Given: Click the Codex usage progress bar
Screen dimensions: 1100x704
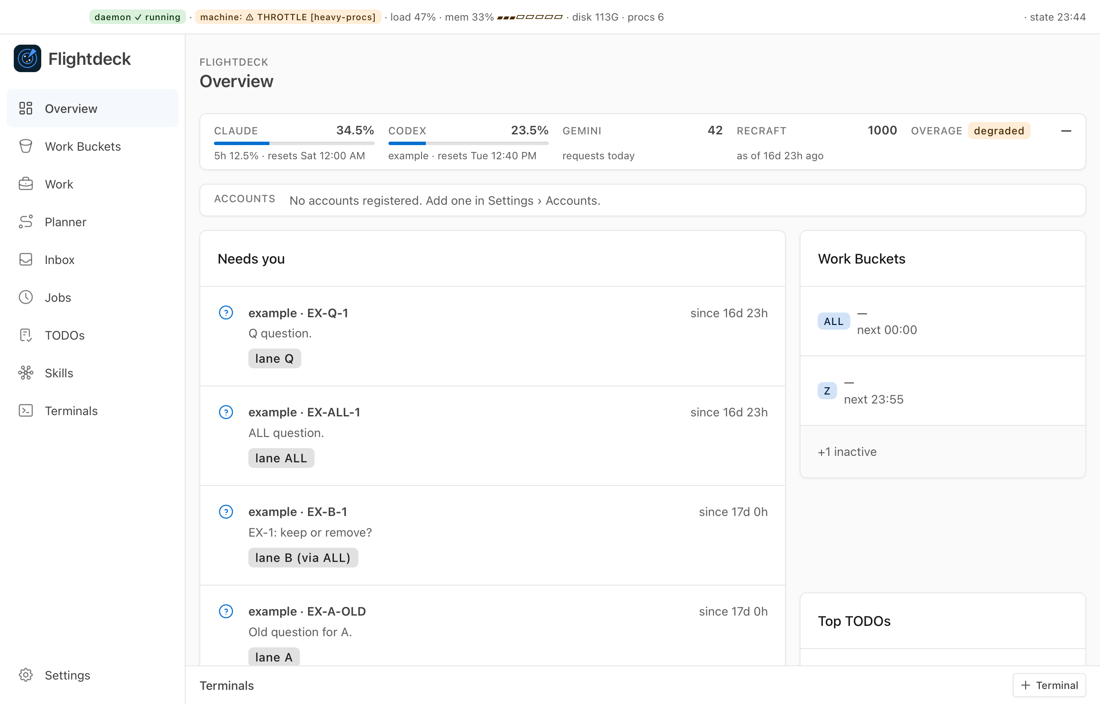Looking at the screenshot, I should coord(468,143).
